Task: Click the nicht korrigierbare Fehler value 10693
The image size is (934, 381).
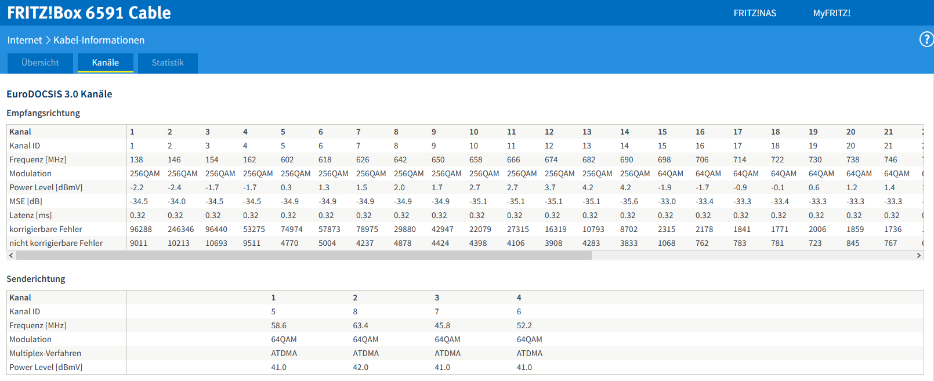Action: tap(216, 243)
